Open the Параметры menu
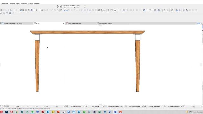Screen dimensions: 203x114 pos(4,3)
